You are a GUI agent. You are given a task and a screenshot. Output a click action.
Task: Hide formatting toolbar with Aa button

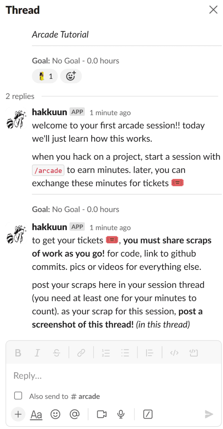tap(36, 414)
